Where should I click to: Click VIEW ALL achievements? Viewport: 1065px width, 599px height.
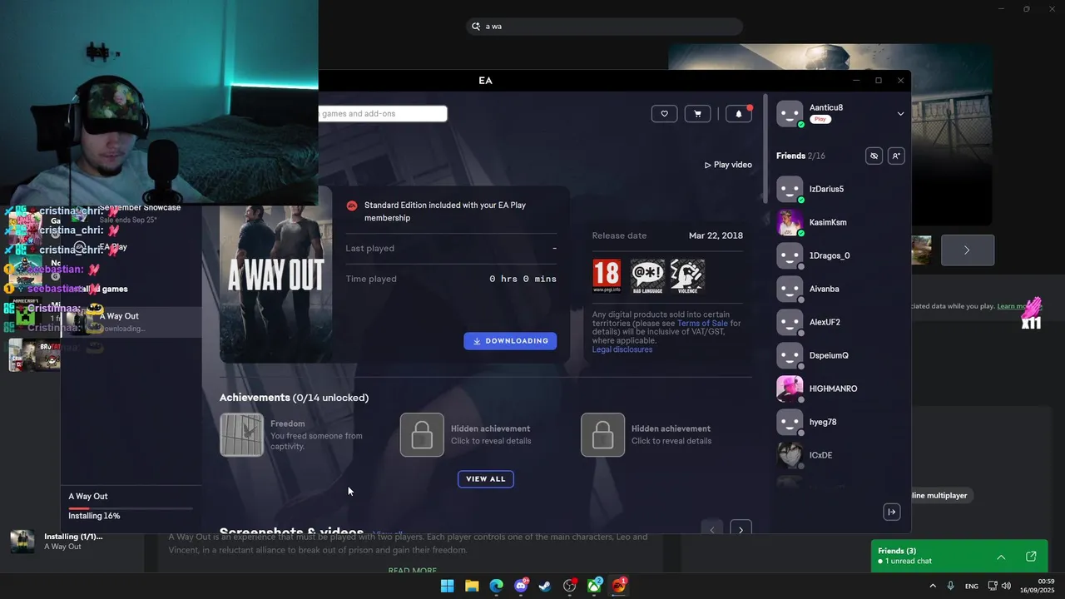[x=486, y=478]
